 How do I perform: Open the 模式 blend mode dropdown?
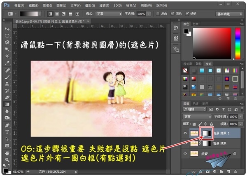click(x=109, y=14)
